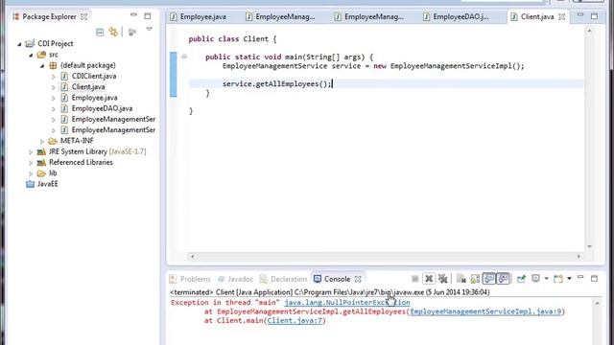Open the Problems view tab
Viewport: 614px width, 345px height.
pos(190,279)
